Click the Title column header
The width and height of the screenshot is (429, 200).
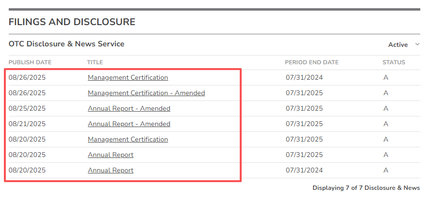95,62
